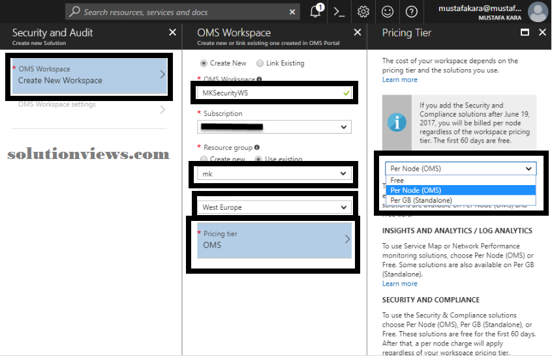The height and width of the screenshot is (363, 552).
Task: Launch Cloud Shell from the top bar
Action: click(339, 12)
